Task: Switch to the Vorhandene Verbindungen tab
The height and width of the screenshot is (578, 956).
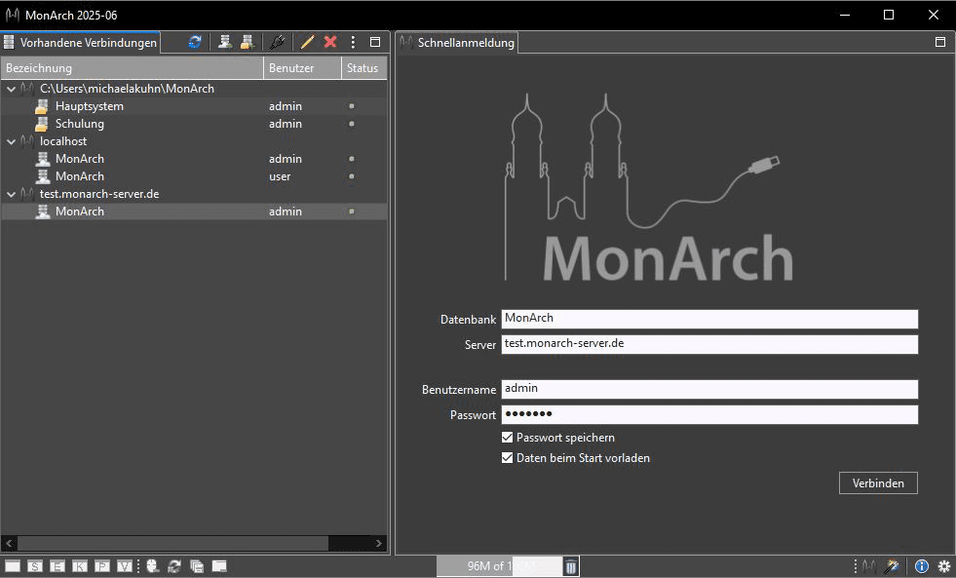Action: (x=81, y=42)
